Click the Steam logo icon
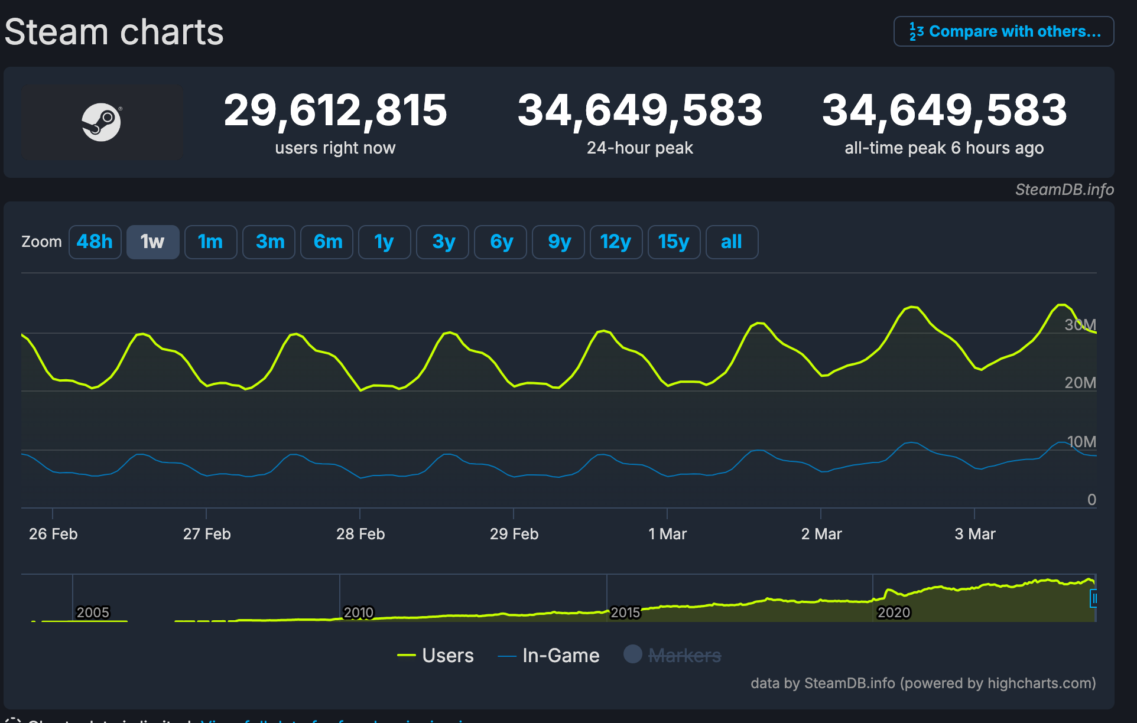The height and width of the screenshot is (723, 1137). [x=102, y=122]
